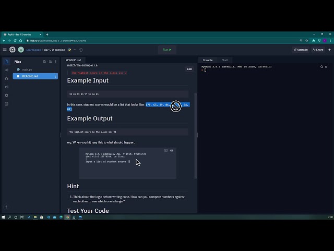Click the day-5-2-exercise repl name
The height and width of the screenshot is (251, 334).
coord(54,50)
